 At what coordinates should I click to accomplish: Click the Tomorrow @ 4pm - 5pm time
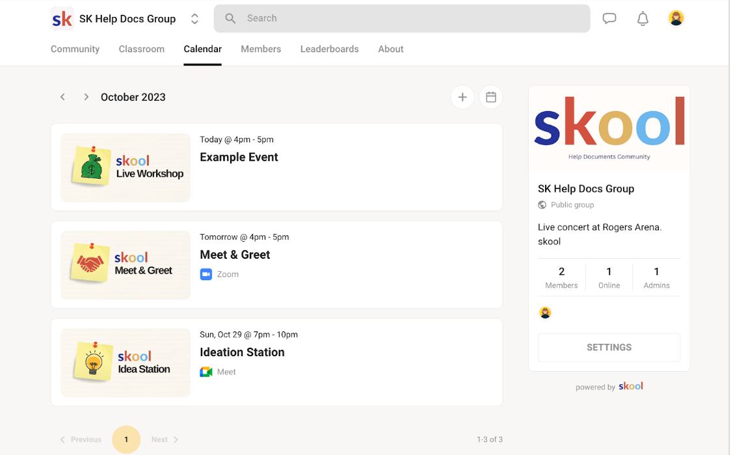245,237
